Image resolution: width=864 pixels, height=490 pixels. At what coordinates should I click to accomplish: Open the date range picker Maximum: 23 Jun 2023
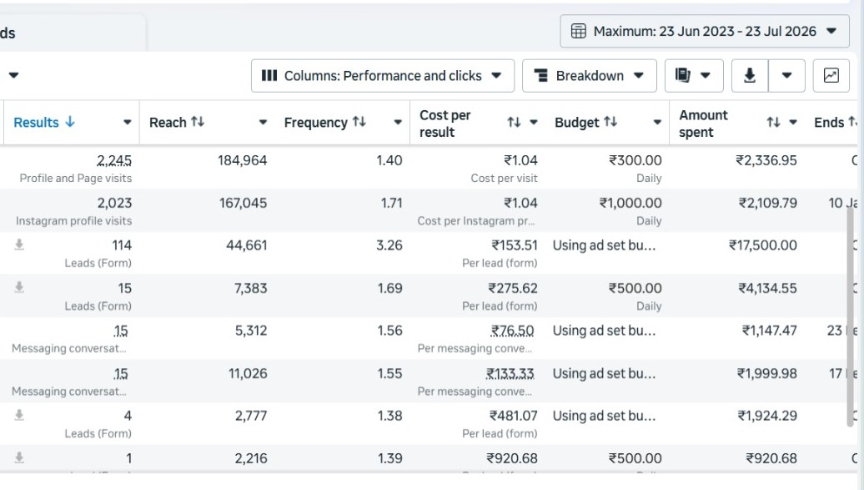(704, 32)
